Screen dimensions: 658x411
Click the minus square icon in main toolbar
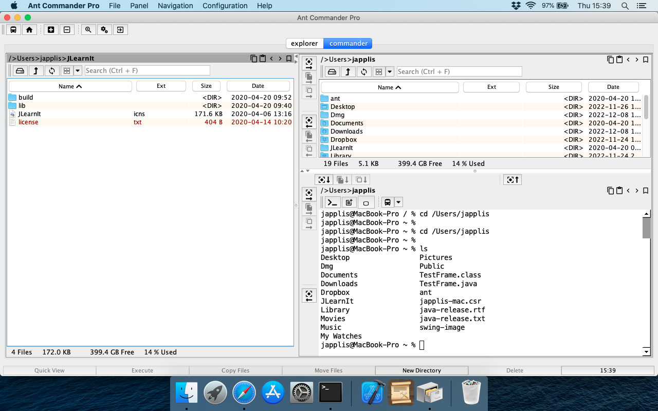tap(67, 30)
